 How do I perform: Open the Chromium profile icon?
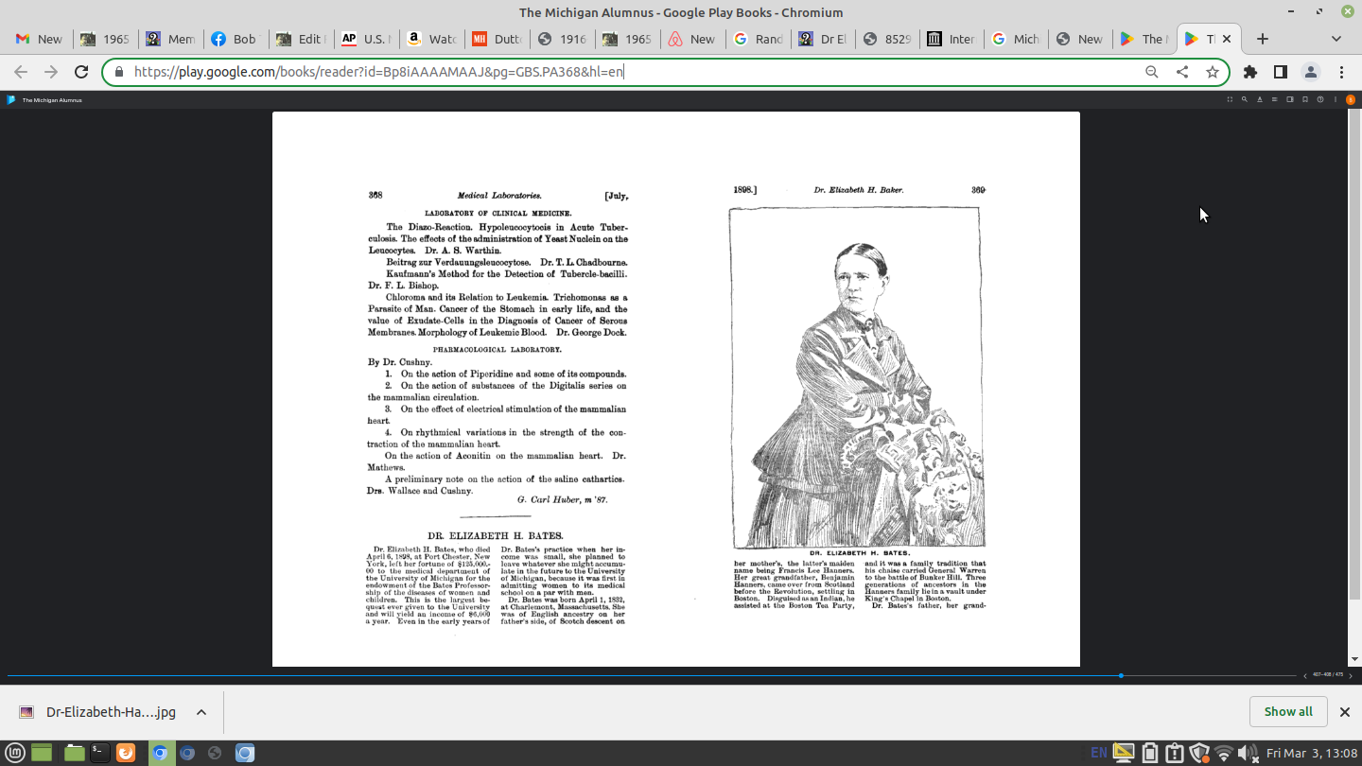(x=1311, y=72)
